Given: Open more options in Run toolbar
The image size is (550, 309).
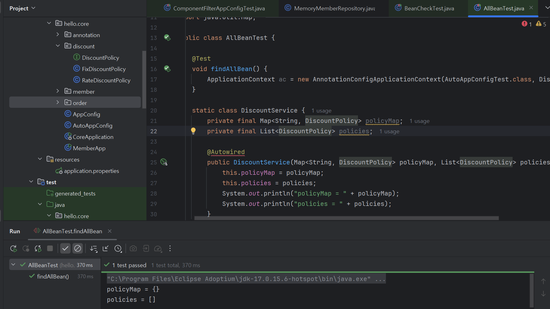Looking at the screenshot, I should point(170,248).
